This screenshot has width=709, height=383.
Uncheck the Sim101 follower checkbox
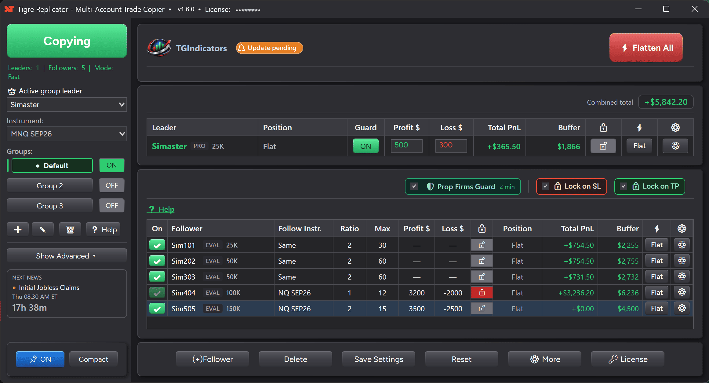[x=157, y=245]
